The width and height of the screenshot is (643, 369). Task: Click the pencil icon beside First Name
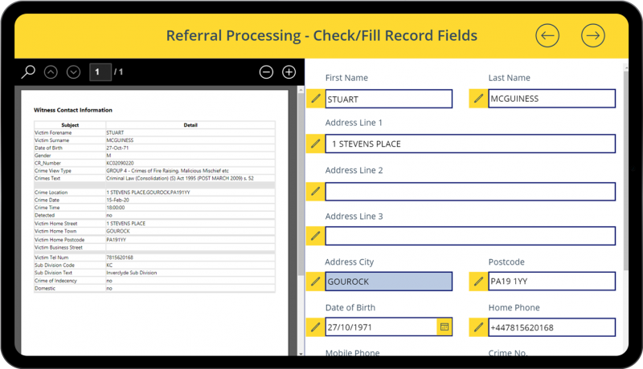[315, 99]
